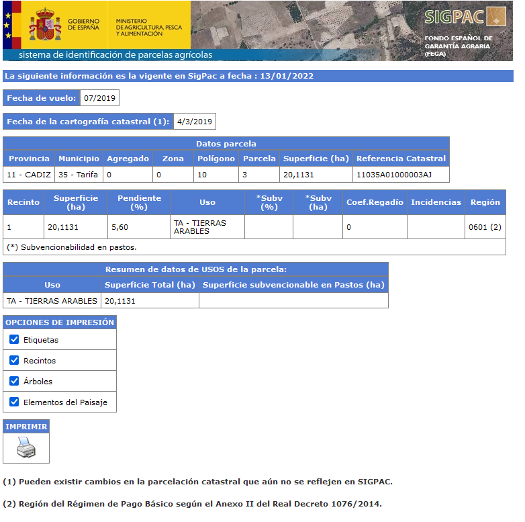Click the Región column header
This screenshot has height=522, width=525.
coord(485,202)
